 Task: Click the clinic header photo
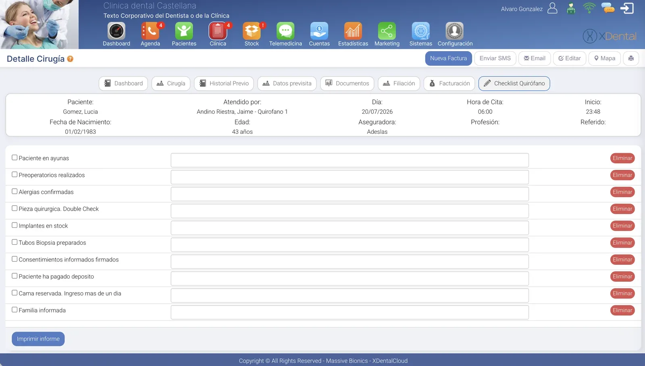pyautogui.click(x=39, y=25)
